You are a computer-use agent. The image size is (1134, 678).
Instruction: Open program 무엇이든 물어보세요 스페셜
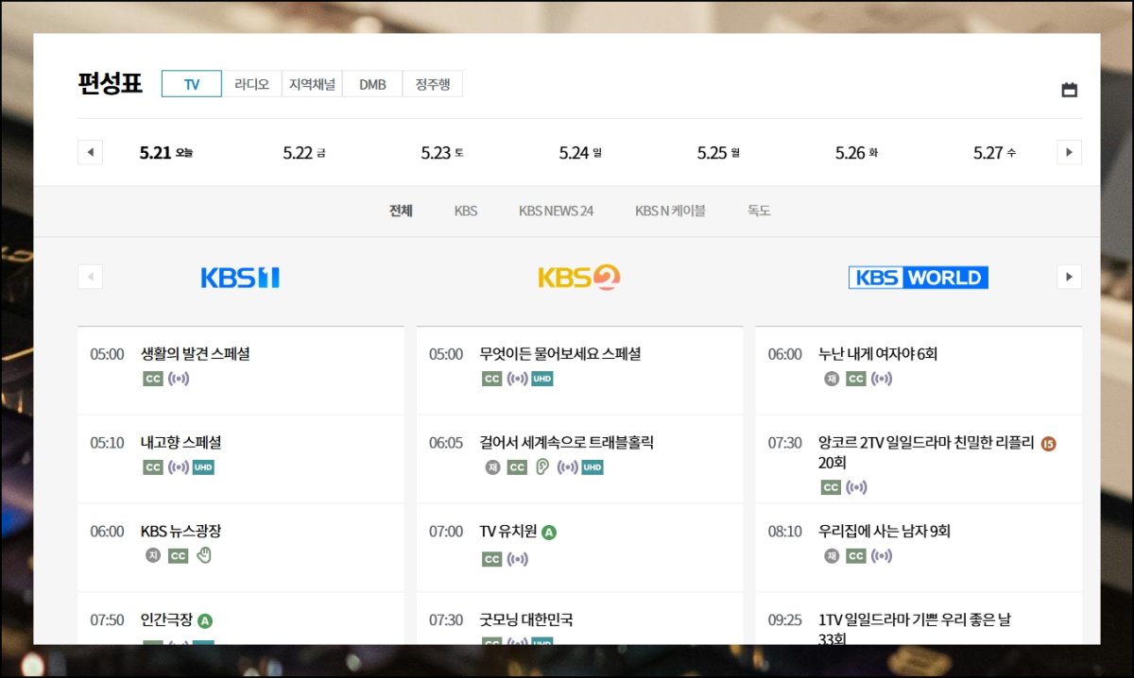click(x=560, y=354)
